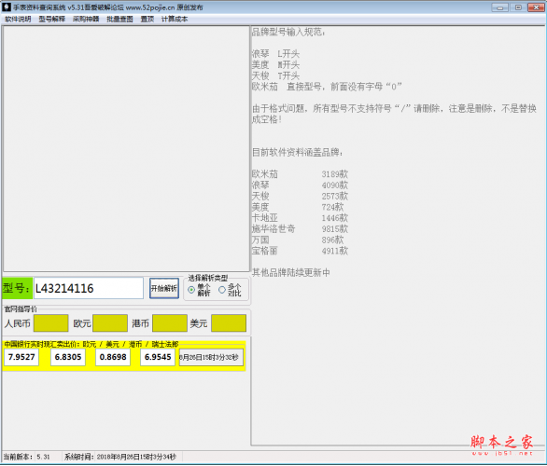
Task: Click the 美元 price field
Action: tap(229, 323)
